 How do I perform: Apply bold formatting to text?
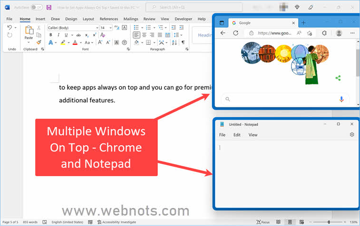coord(51,35)
